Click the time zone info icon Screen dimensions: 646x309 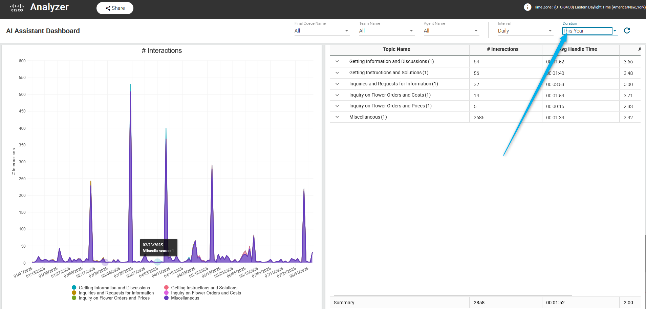pos(527,7)
